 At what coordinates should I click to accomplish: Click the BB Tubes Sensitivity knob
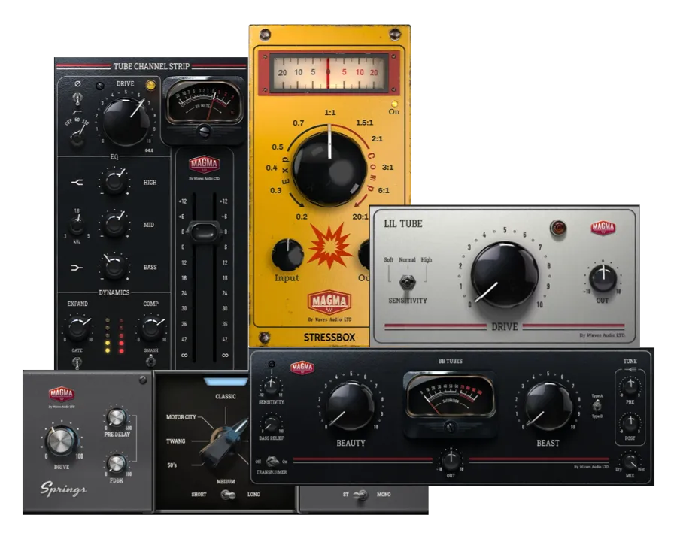click(271, 386)
